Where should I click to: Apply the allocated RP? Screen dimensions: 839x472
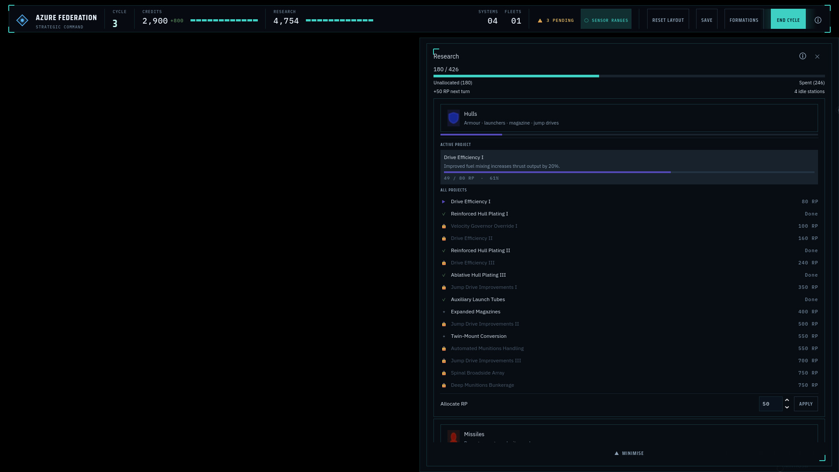806,404
